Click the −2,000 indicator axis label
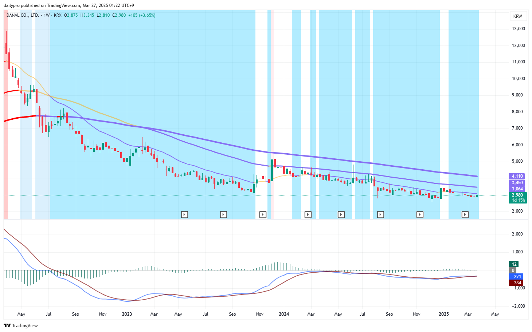The image size is (532, 332). click(x=519, y=306)
